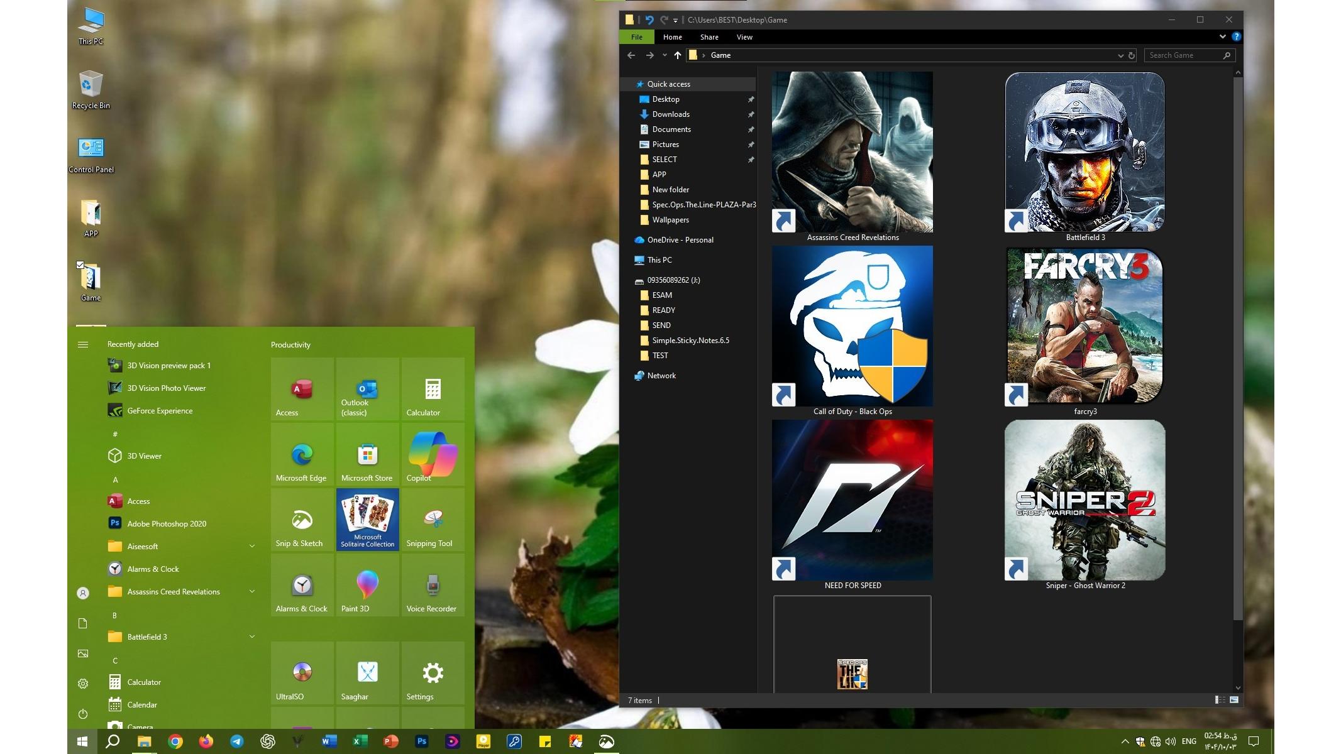Open the File menu tab
The image size is (1341, 754).
pyautogui.click(x=636, y=37)
